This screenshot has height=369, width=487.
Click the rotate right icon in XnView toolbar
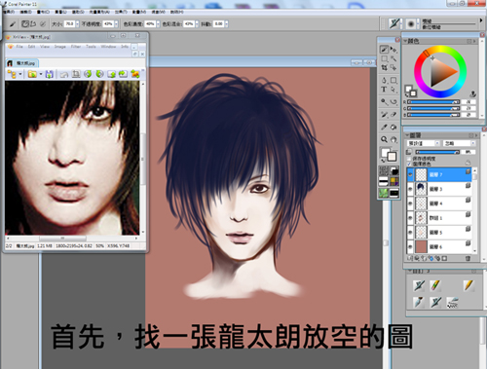(99, 74)
